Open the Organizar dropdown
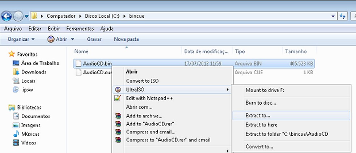Image resolution: width=356 pixels, height=153 pixels. coord(21,39)
